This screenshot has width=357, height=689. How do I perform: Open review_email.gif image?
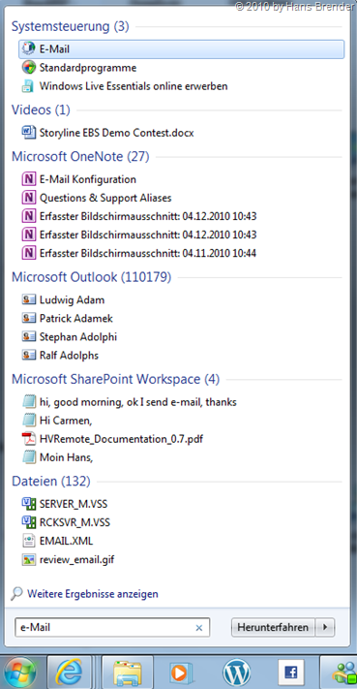tap(76, 559)
